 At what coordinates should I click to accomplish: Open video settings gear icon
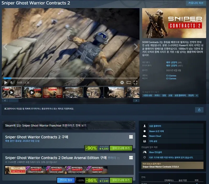click(122, 83)
